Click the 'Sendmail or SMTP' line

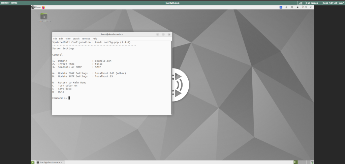[x=76, y=67]
